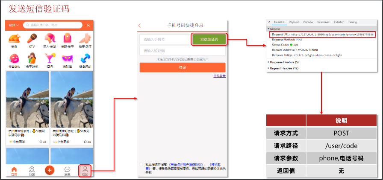
Task: Click the /user/code table cell
Action: [341, 146]
